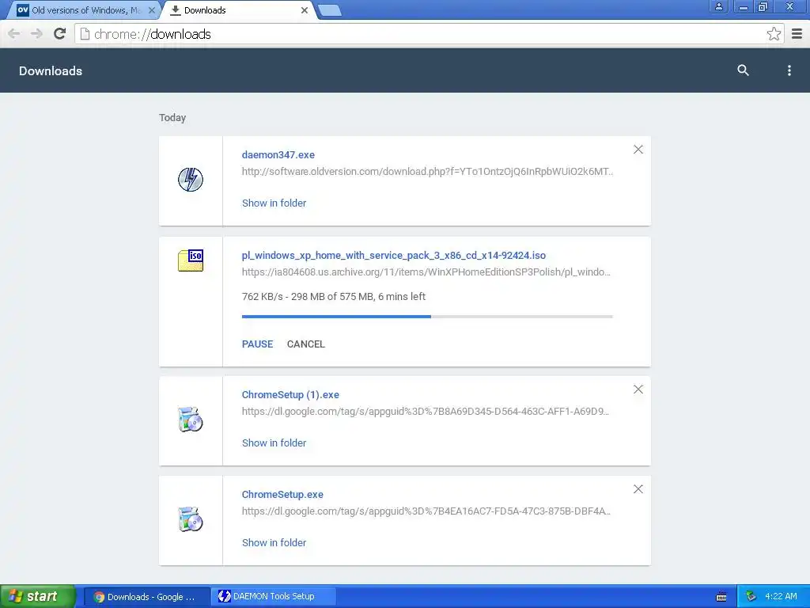Click the DAEMON Tools lightning file icon
Screen dimensions: 810x608
[191, 180]
